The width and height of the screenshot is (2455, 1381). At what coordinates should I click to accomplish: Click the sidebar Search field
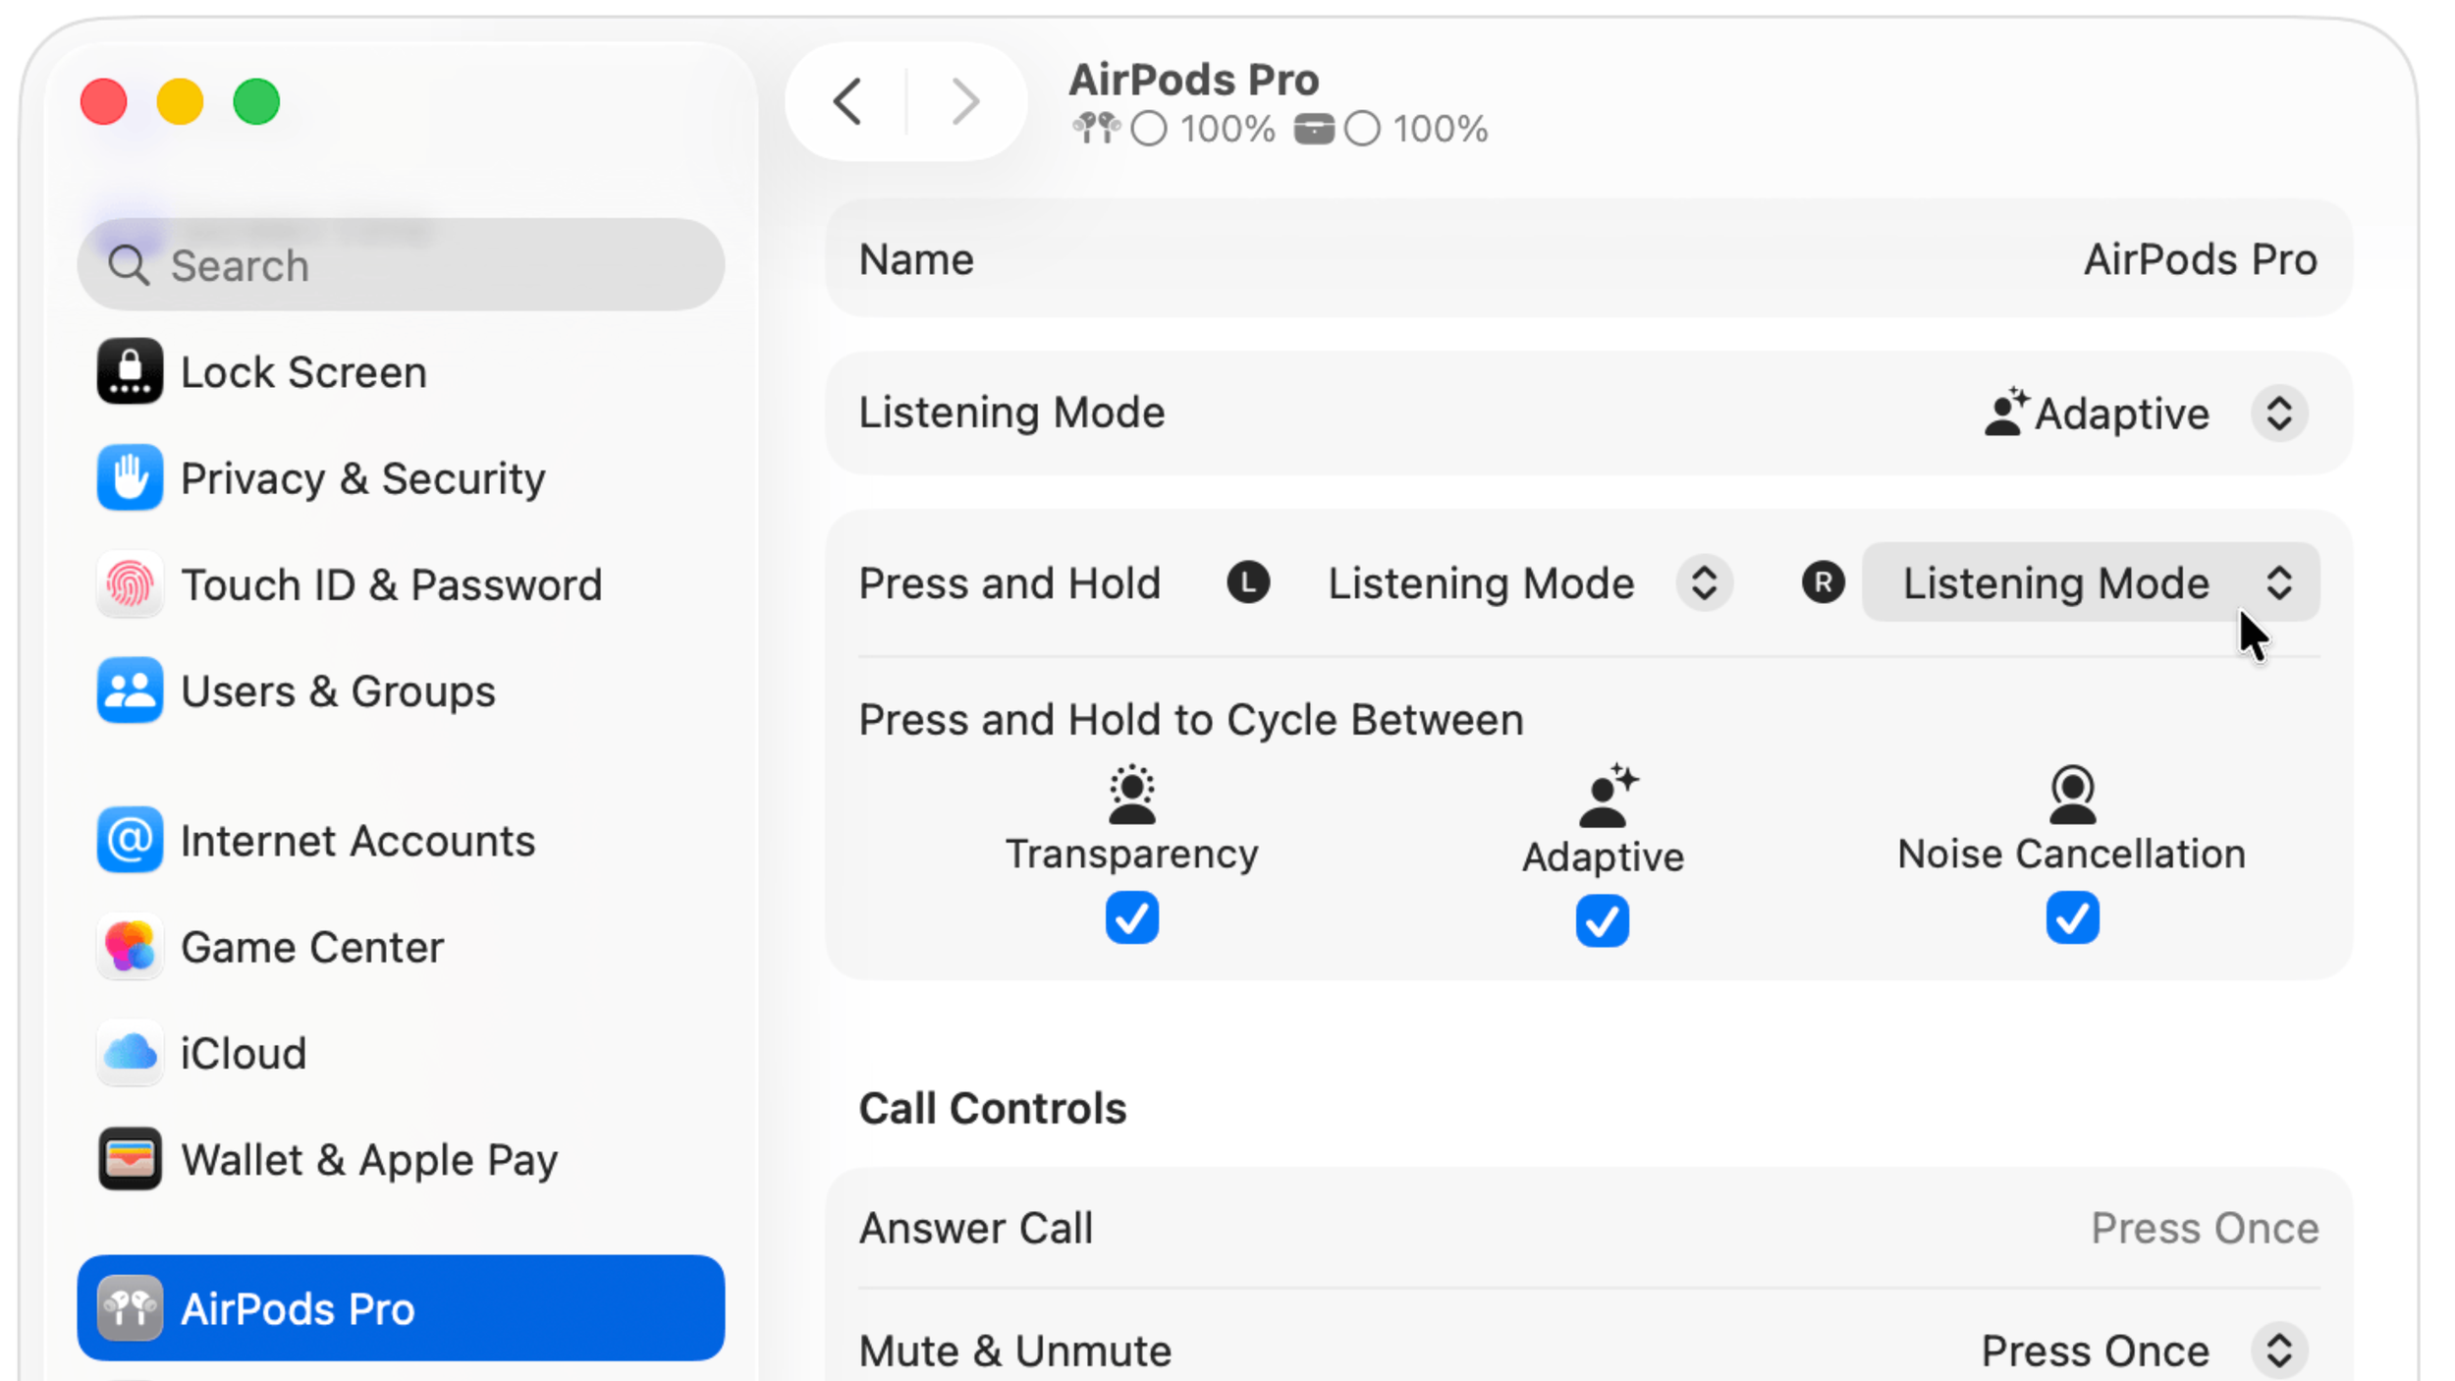click(401, 265)
